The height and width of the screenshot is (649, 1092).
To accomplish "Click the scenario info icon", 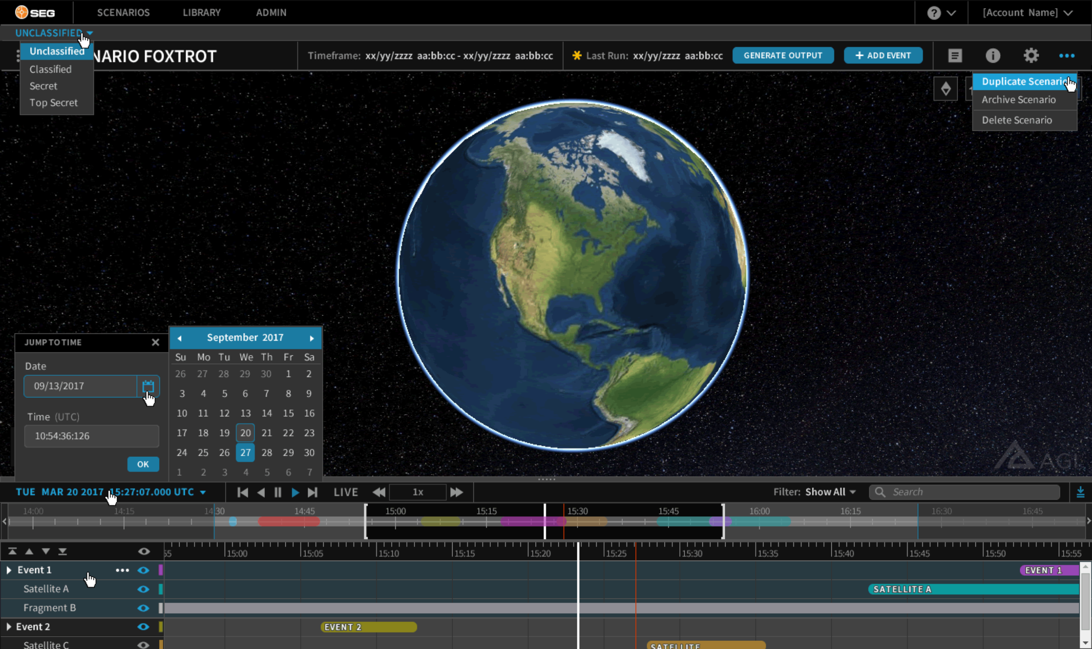I will (993, 56).
